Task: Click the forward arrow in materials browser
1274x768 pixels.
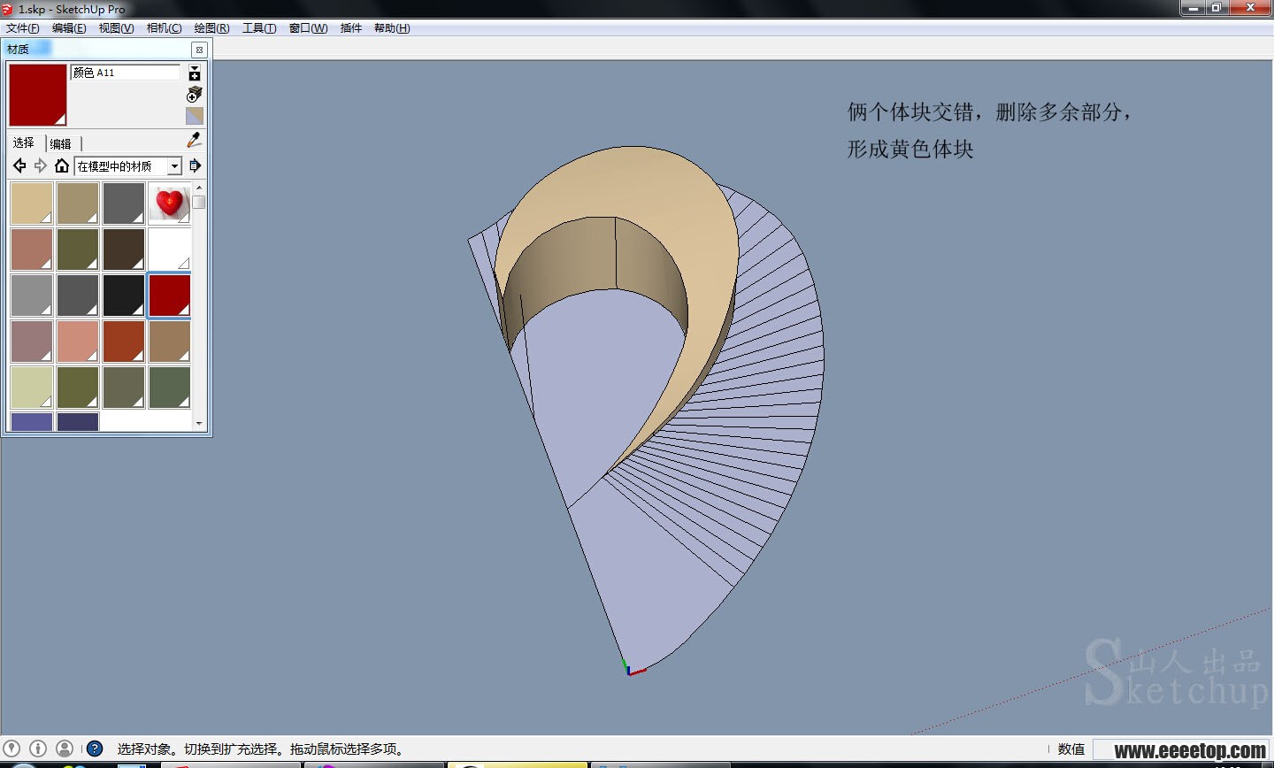Action: [41, 165]
